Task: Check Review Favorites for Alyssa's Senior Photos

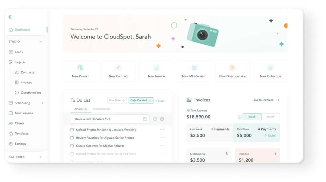Action: (x=72, y=138)
